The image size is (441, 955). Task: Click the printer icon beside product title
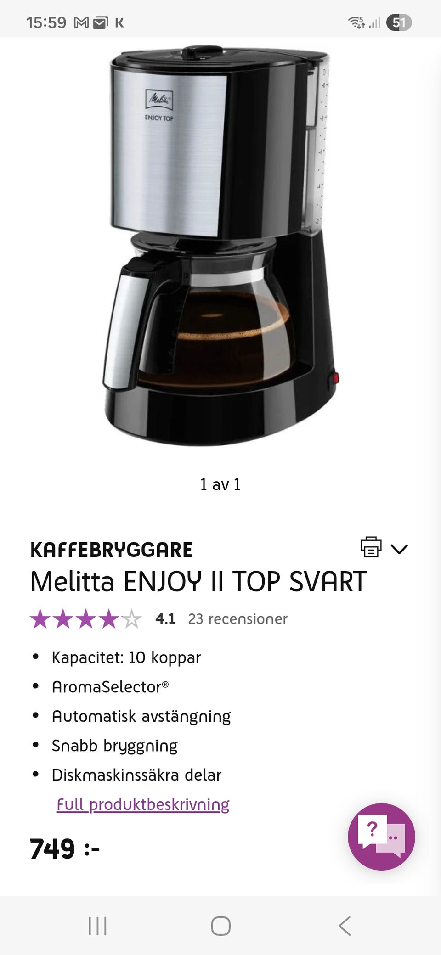coord(371,547)
